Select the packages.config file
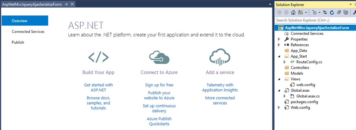 coord(304,102)
